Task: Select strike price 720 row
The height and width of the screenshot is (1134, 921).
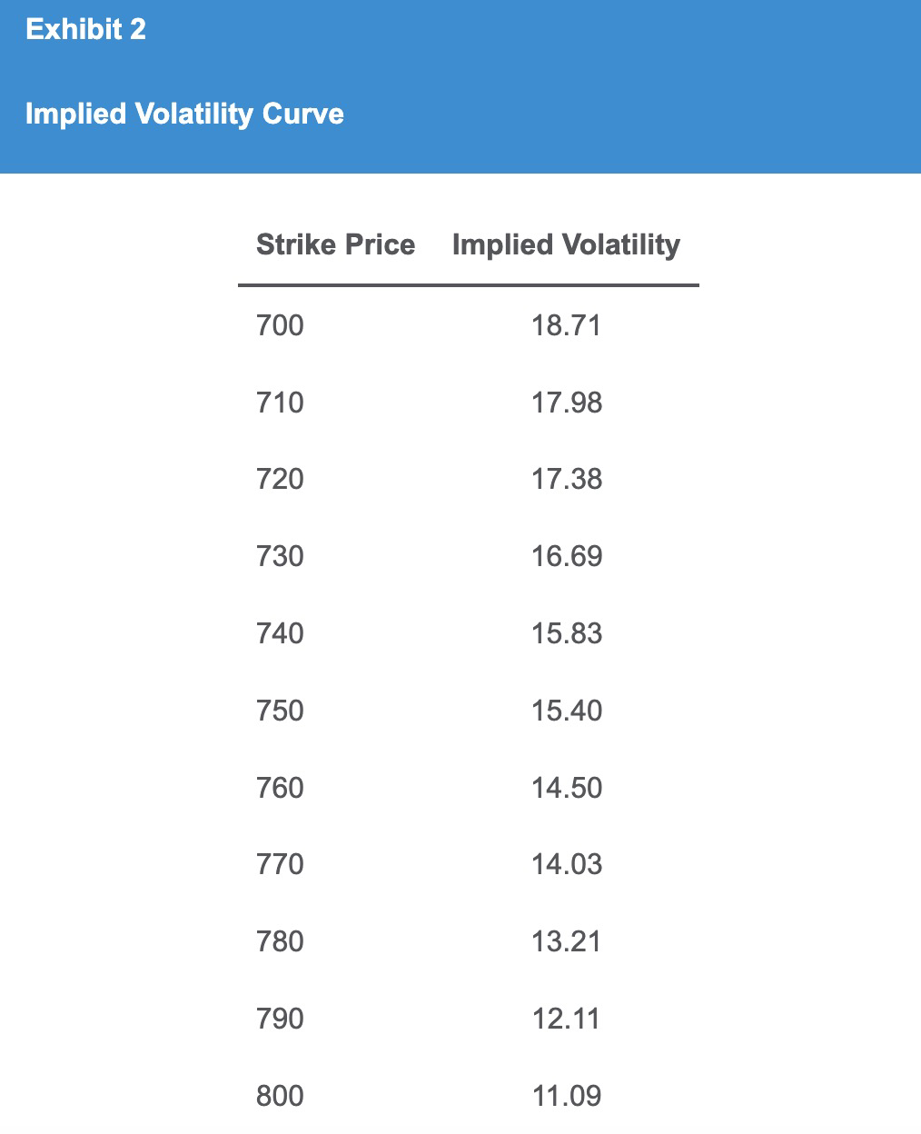Action: [469, 479]
